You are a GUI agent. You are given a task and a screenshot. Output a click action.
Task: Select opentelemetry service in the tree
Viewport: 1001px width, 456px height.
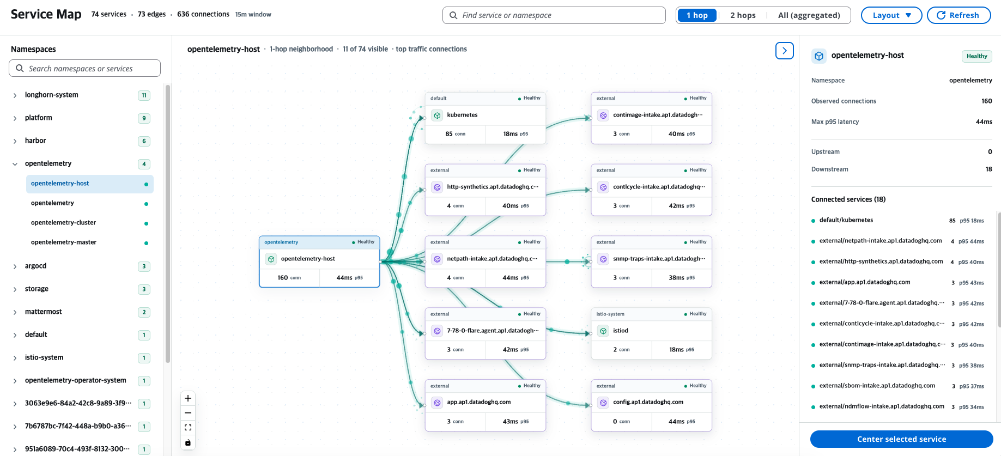click(x=90, y=203)
